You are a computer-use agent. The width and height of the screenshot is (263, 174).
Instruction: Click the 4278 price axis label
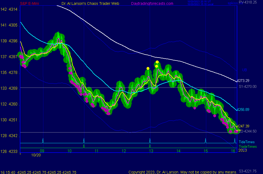click(x=13, y=73)
